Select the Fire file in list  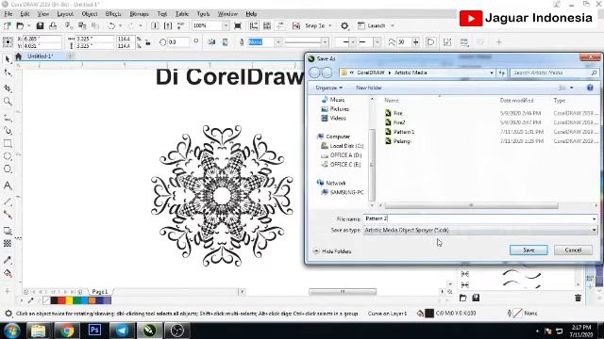pyautogui.click(x=398, y=113)
